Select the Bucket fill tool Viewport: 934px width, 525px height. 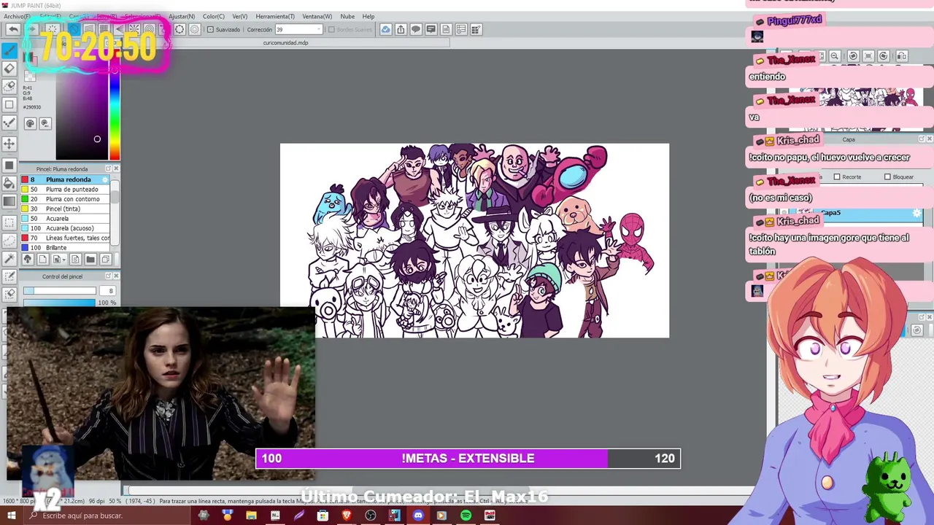click(x=9, y=184)
